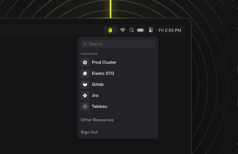This screenshot has width=238, height=154.
Task: Check the battery status icon
Action: pyautogui.click(x=141, y=30)
